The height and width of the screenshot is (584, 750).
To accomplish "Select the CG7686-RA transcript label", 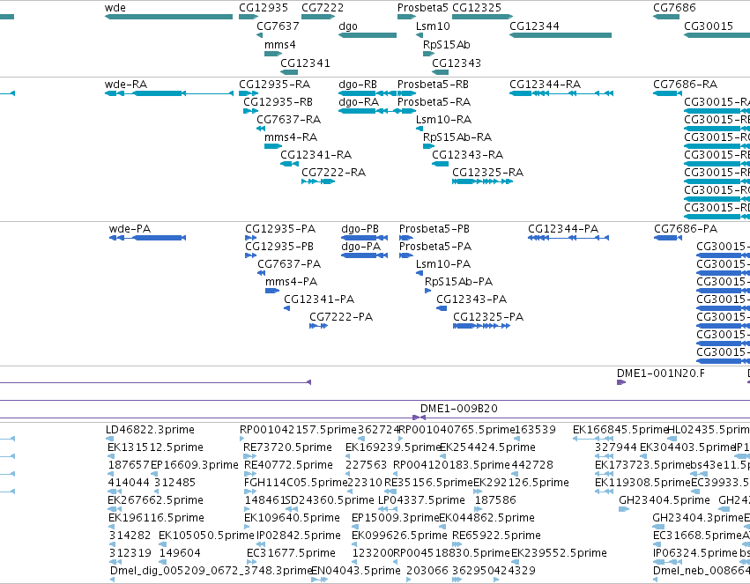I will [x=686, y=85].
